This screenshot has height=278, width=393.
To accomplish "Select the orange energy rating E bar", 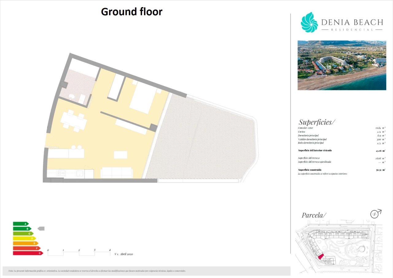I will (26, 243).
